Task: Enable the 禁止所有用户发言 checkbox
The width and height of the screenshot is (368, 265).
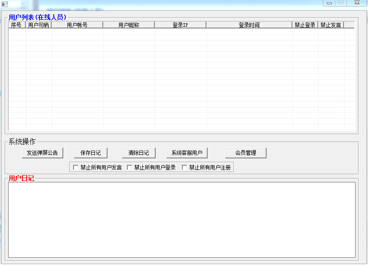Action: coord(75,167)
